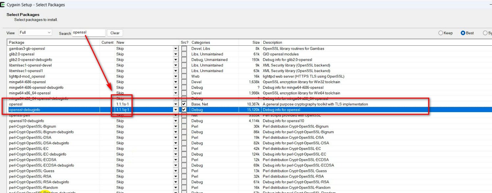Select the glib2.0-openssl-debuginfo package row

click(x=250, y=60)
